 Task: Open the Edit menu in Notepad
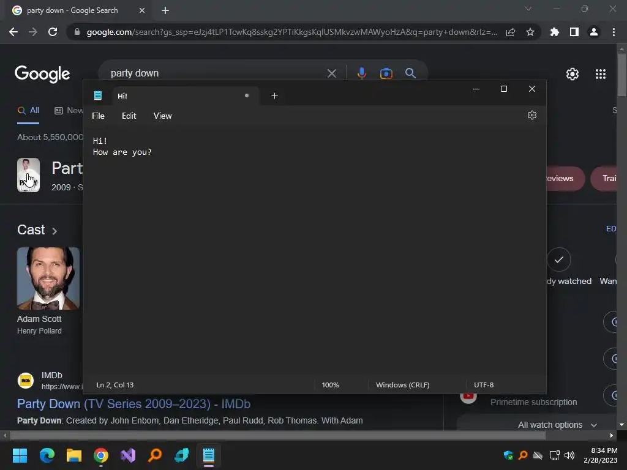(x=129, y=116)
